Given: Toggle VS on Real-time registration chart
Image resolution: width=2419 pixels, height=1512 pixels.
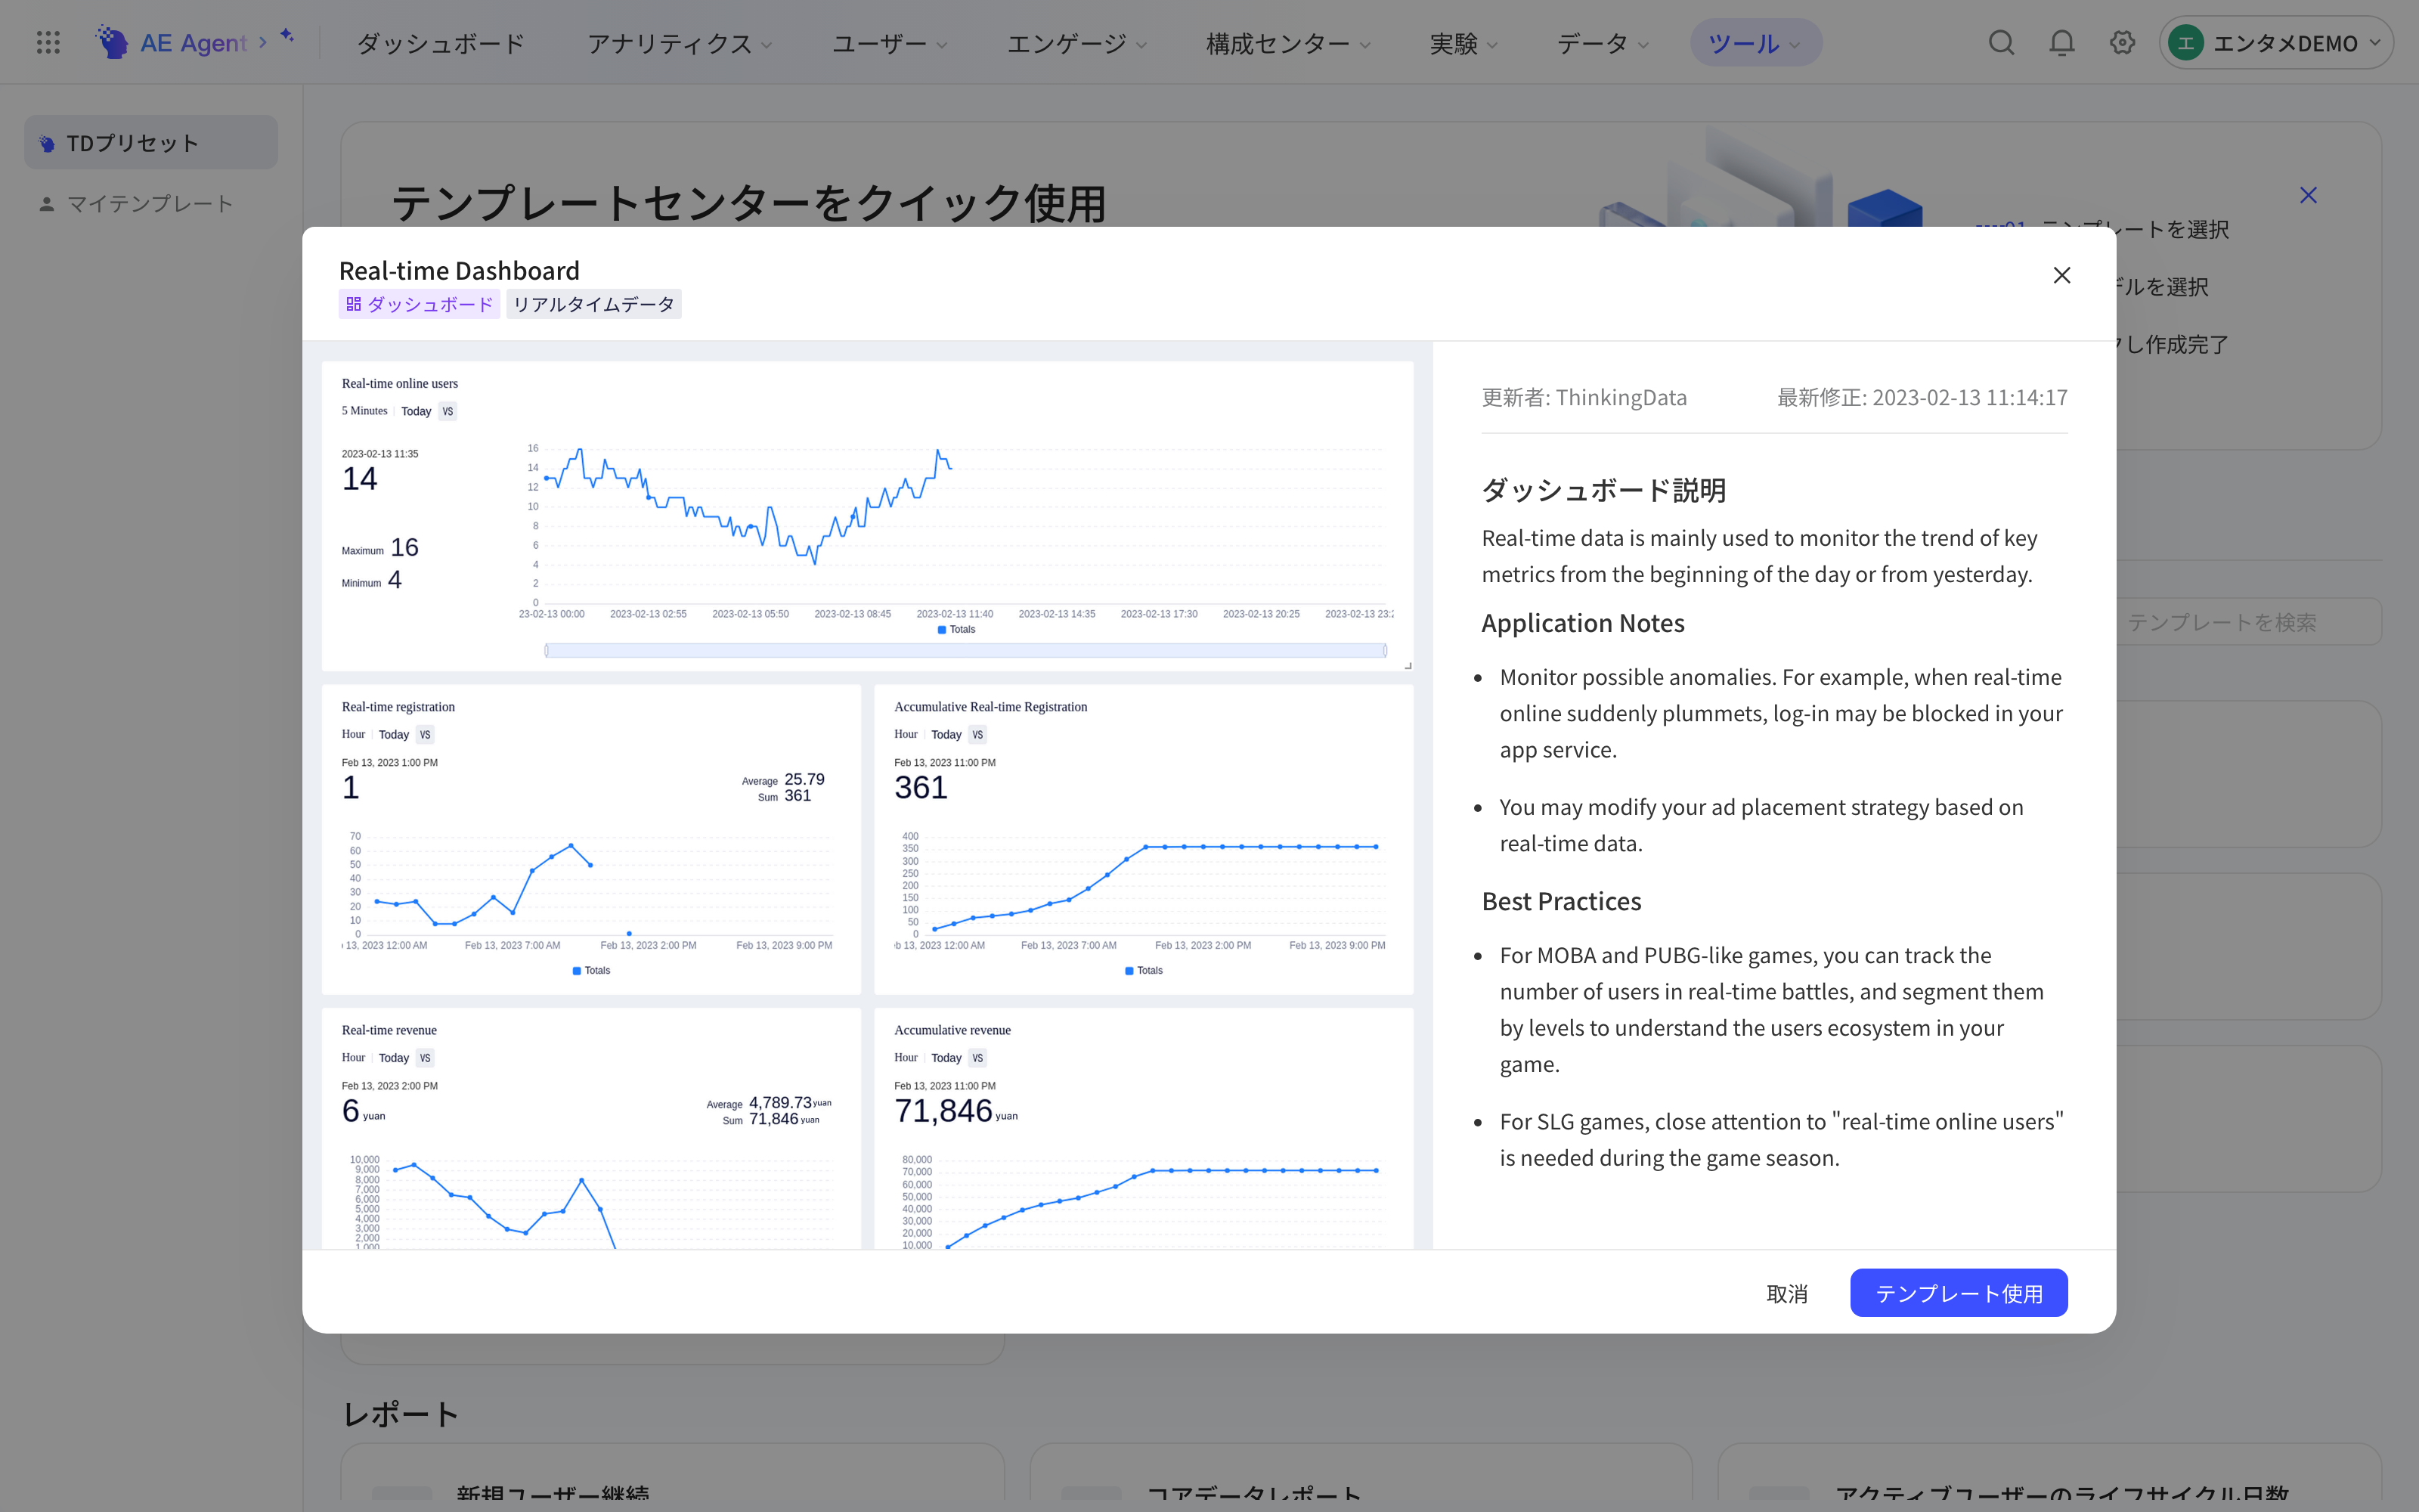Looking at the screenshot, I should pos(425,734).
